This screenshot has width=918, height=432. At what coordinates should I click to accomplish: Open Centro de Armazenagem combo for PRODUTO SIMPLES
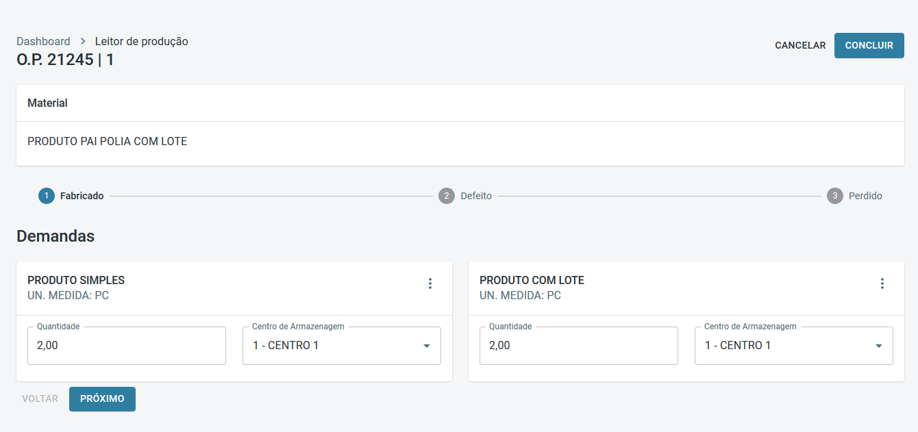pyautogui.click(x=332, y=346)
